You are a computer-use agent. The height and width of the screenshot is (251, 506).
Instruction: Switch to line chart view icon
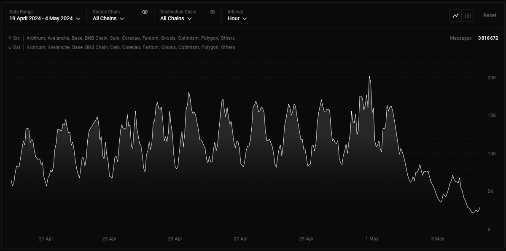[x=455, y=16]
